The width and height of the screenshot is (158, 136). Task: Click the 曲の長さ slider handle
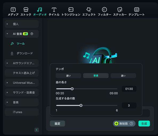[x=72, y=89]
